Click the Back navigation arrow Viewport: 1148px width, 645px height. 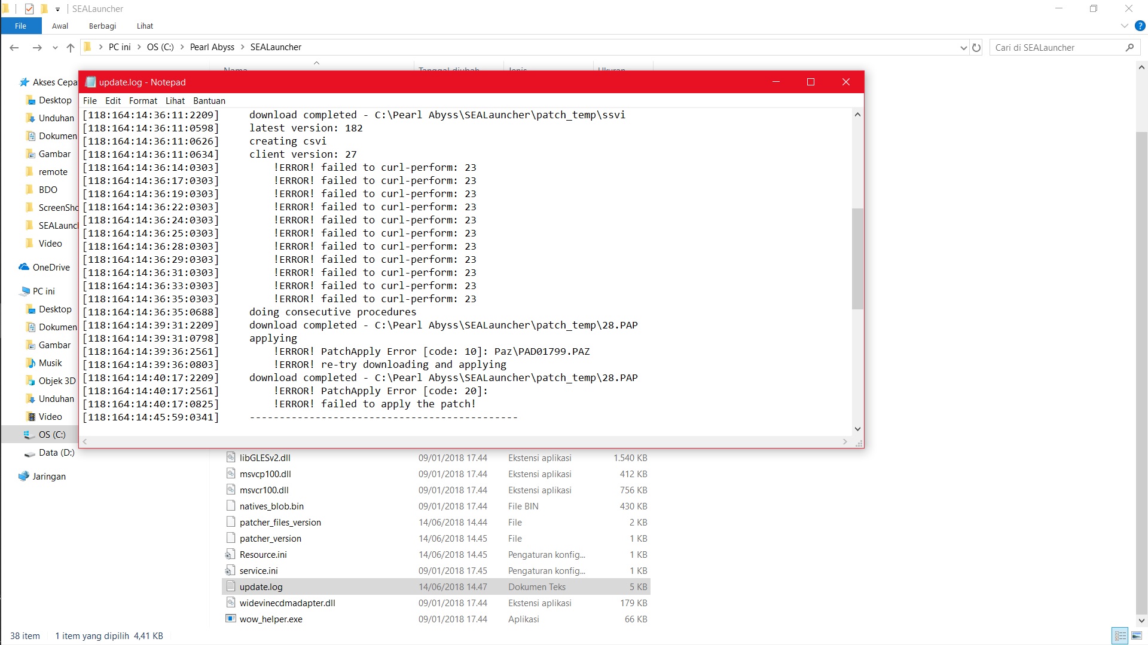(14, 48)
